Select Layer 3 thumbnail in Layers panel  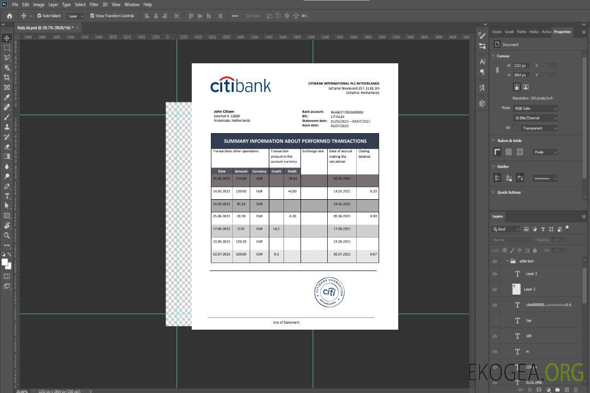pos(517,289)
